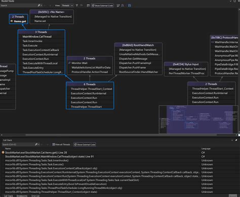Expand Parallel Stacks search options arrow
Image resolution: width=240 pixels, height=197 pixels.
(x=42, y=6)
